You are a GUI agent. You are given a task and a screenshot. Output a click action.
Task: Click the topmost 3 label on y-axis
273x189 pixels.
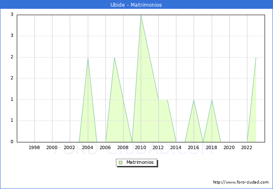point(12,15)
